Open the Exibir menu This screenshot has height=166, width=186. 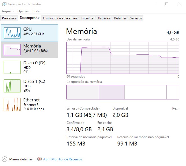(36, 11)
